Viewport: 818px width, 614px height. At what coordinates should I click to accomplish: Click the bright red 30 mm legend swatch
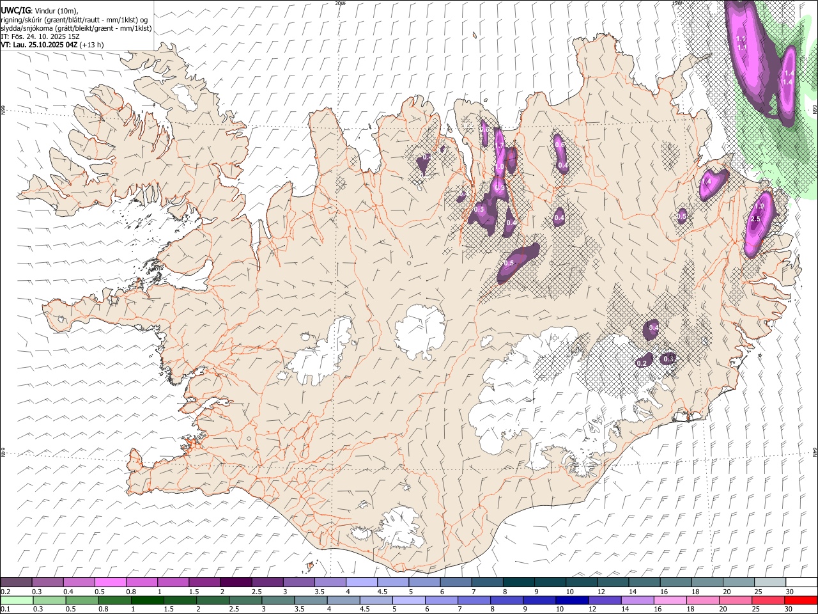pyautogui.click(x=801, y=600)
